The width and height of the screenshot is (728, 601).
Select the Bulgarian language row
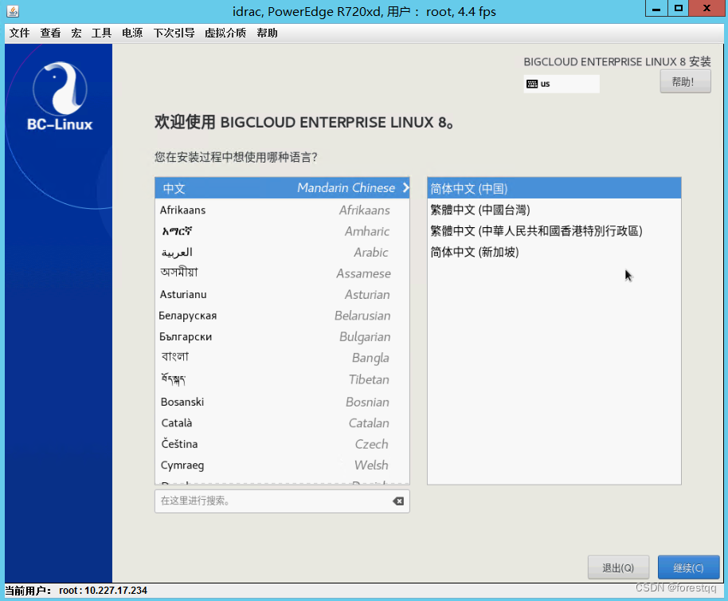pos(282,336)
